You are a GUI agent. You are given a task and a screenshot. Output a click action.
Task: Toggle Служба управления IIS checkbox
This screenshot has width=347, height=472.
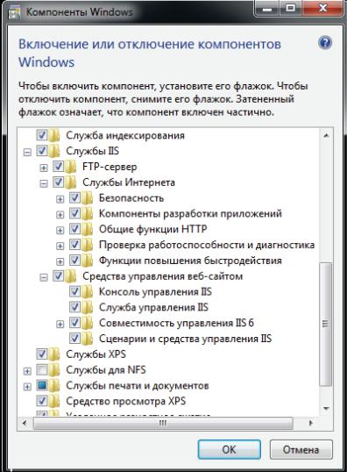click(74, 307)
